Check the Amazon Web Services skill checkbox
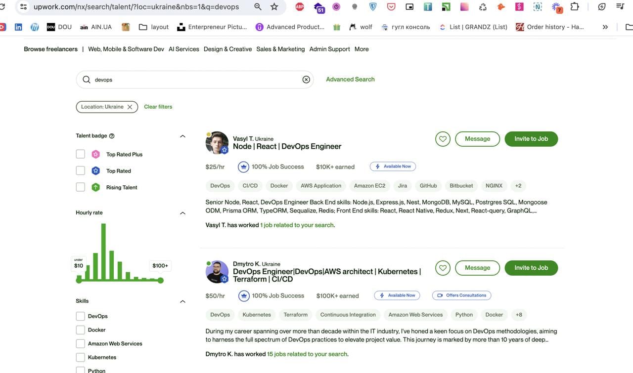 click(x=81, y=343)
